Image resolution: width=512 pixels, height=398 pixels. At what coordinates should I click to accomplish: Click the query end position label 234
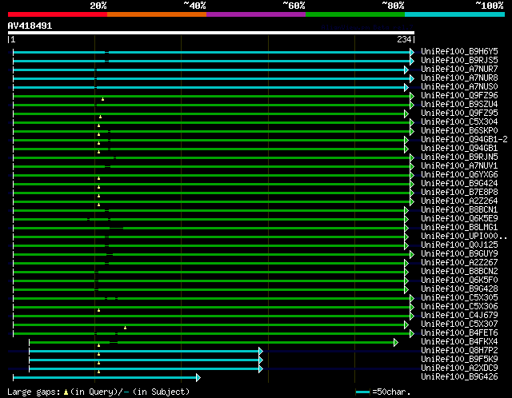(x=404, y=39)
